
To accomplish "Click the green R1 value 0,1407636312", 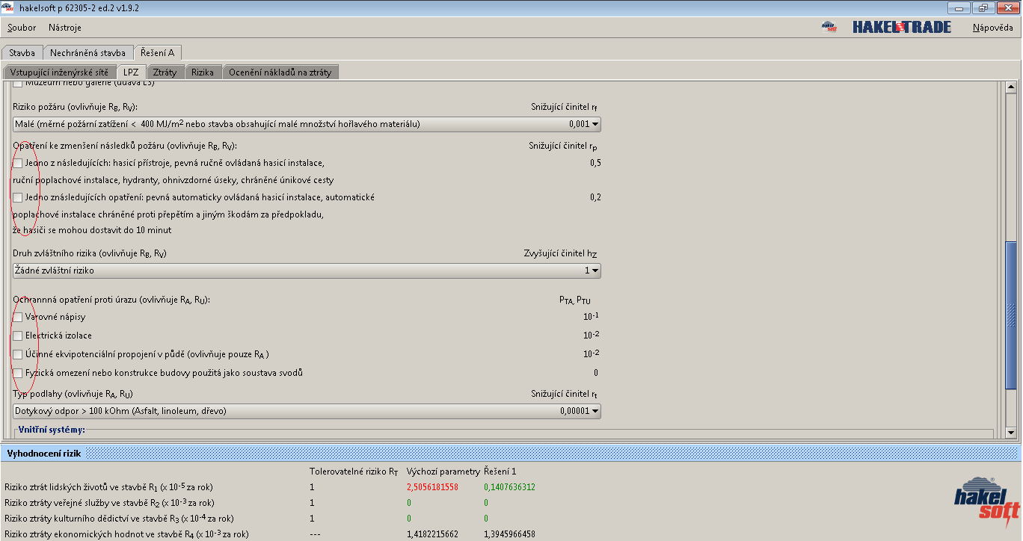I will pyautogui.click(x=509, y=487).
